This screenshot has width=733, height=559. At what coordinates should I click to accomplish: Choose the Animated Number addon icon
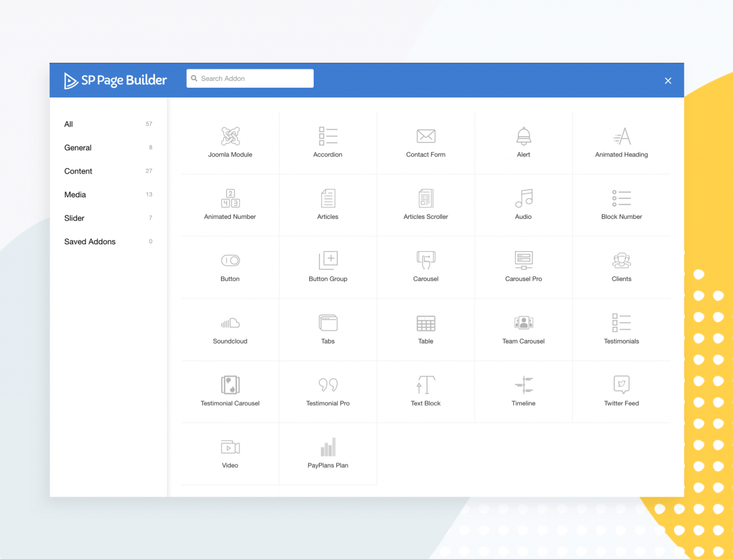tap(230, 198)
